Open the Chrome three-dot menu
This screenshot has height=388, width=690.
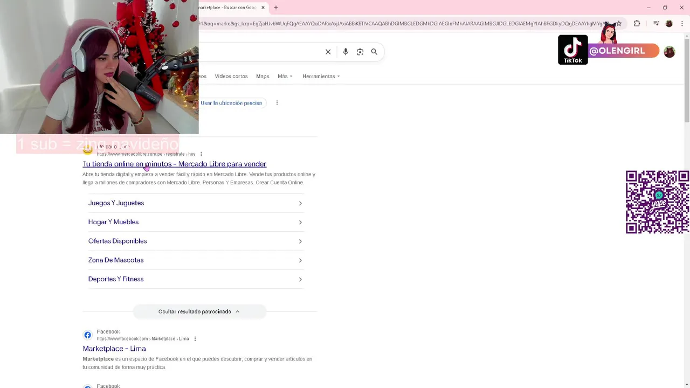pyautogui.click(x=682, y=24)
